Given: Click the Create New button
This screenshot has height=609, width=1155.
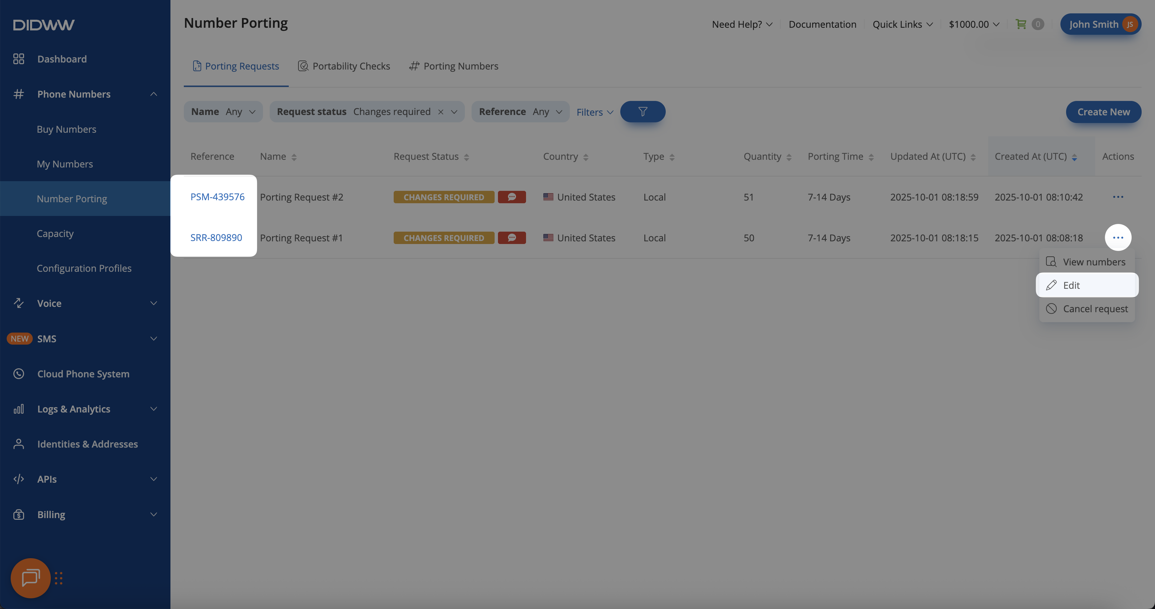Looking at the screenshot, I should [x=1103, y=112].
